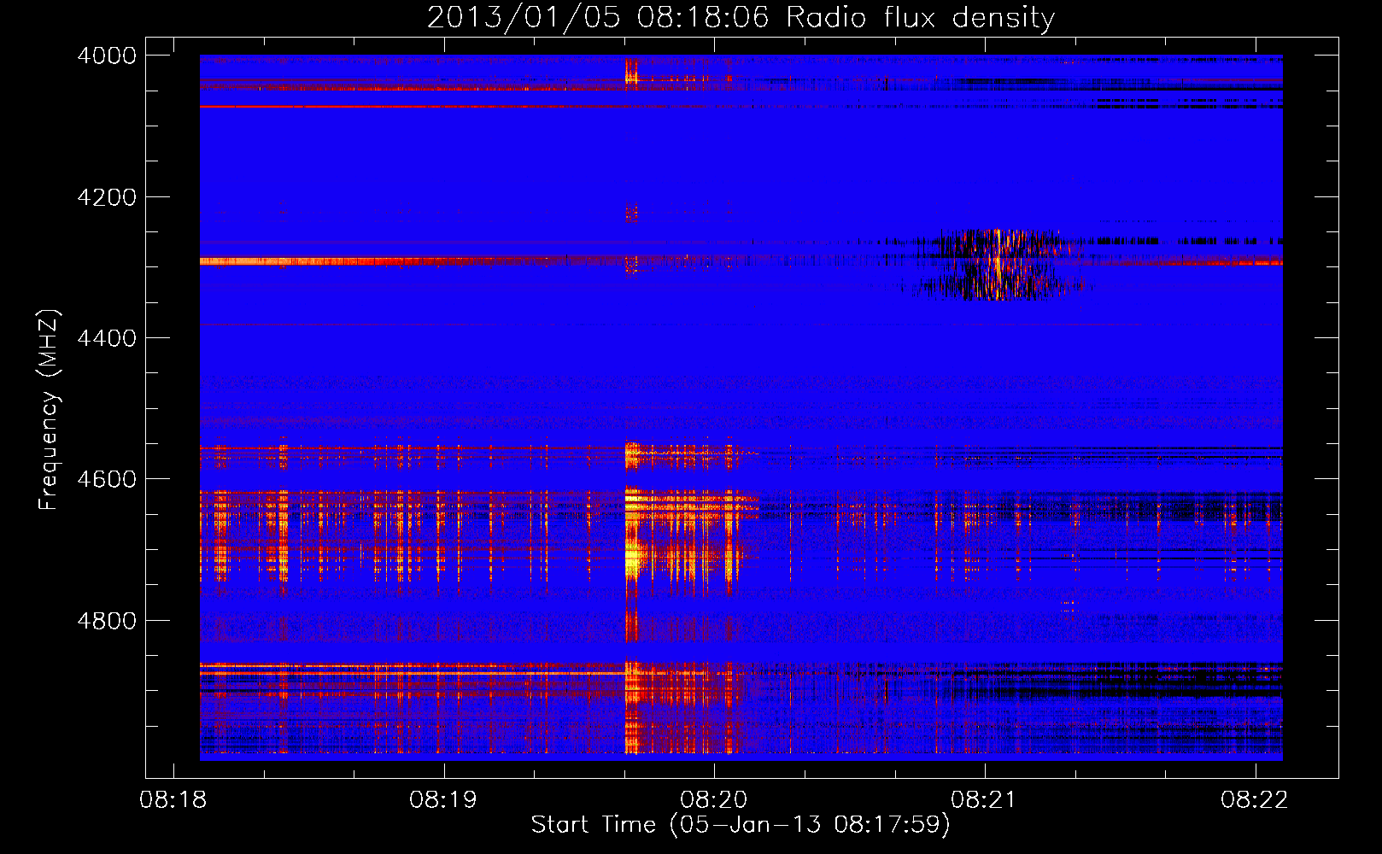Viewport: 1382px width, 854px height.
Task: Click the 08:20 time axis label
Action: [714, 800]
